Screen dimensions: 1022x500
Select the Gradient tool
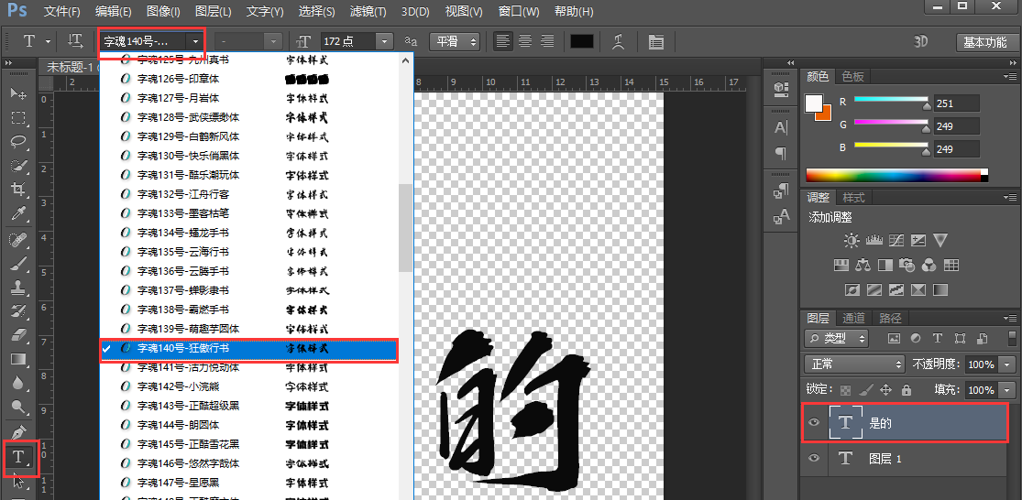(18, 359)
